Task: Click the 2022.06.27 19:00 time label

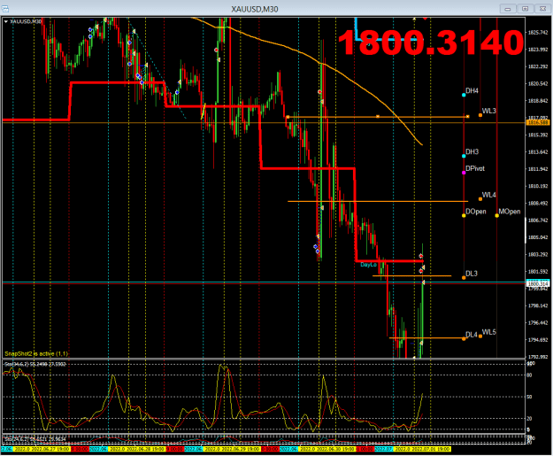Action: pyautogui.click(x=51, y=449)
